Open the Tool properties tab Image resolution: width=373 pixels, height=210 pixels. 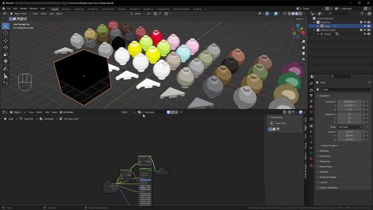click(311, 83)
